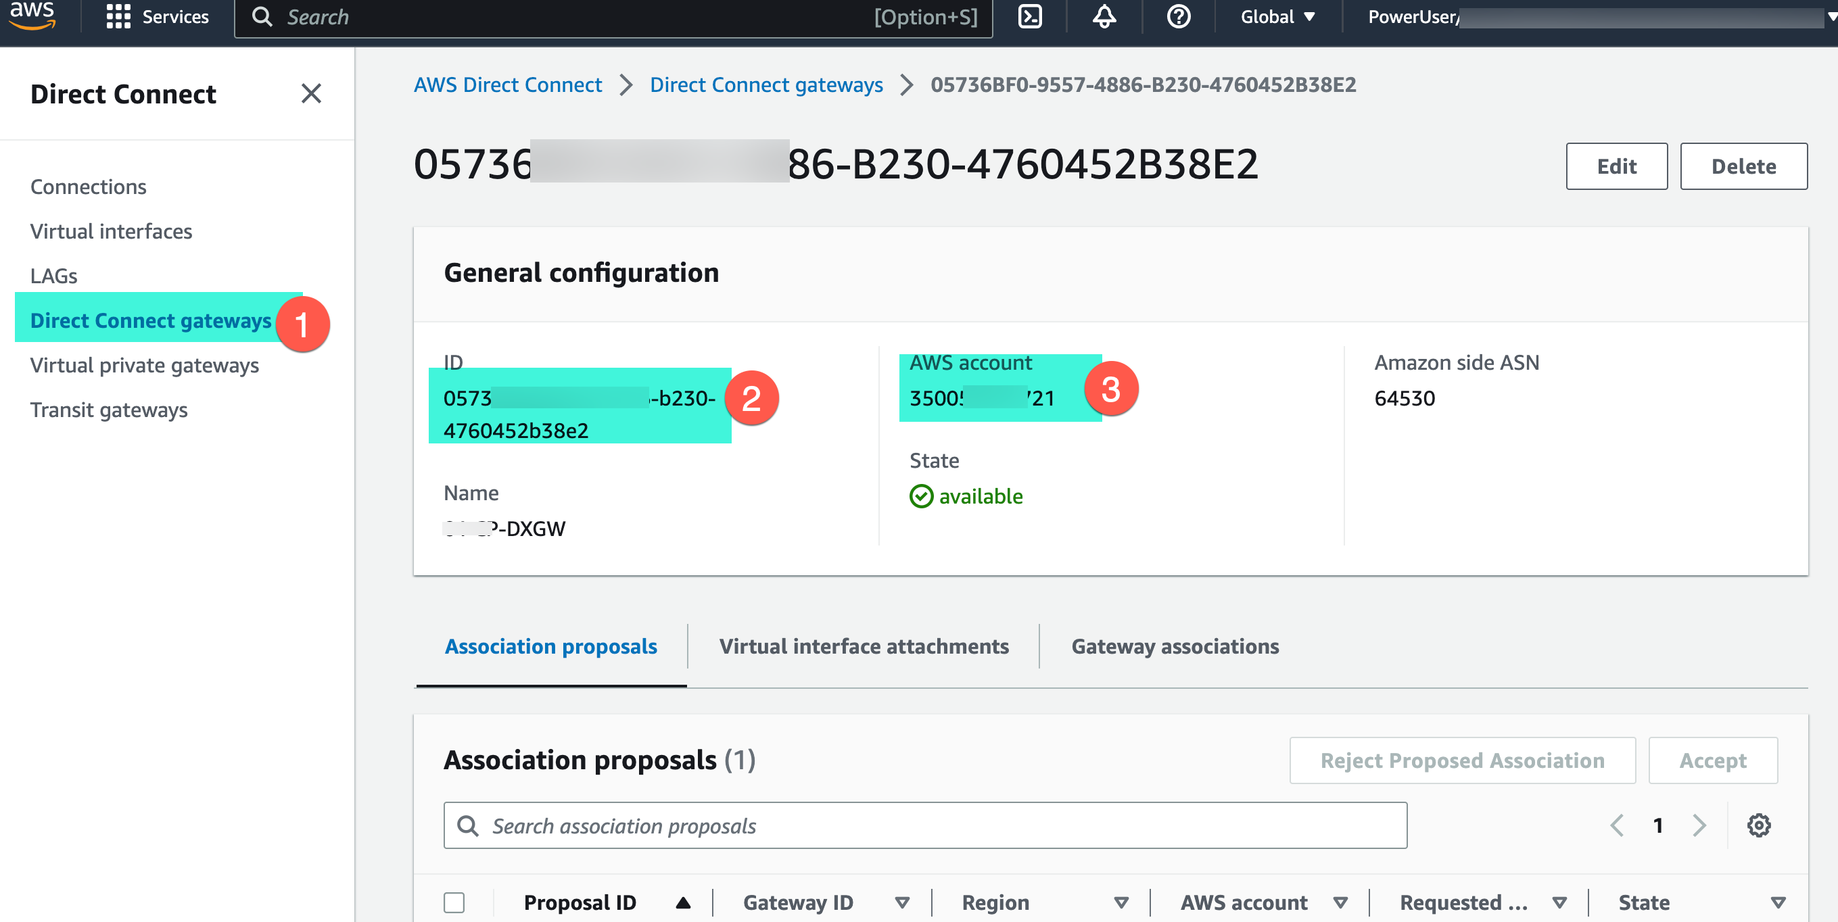Viewport: 1838px width, 922px height.
Task: Open table preferences gear icon
Action: (1758, 825)
